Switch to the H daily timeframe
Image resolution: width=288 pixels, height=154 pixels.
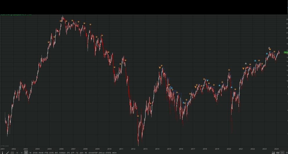point(22,153)
